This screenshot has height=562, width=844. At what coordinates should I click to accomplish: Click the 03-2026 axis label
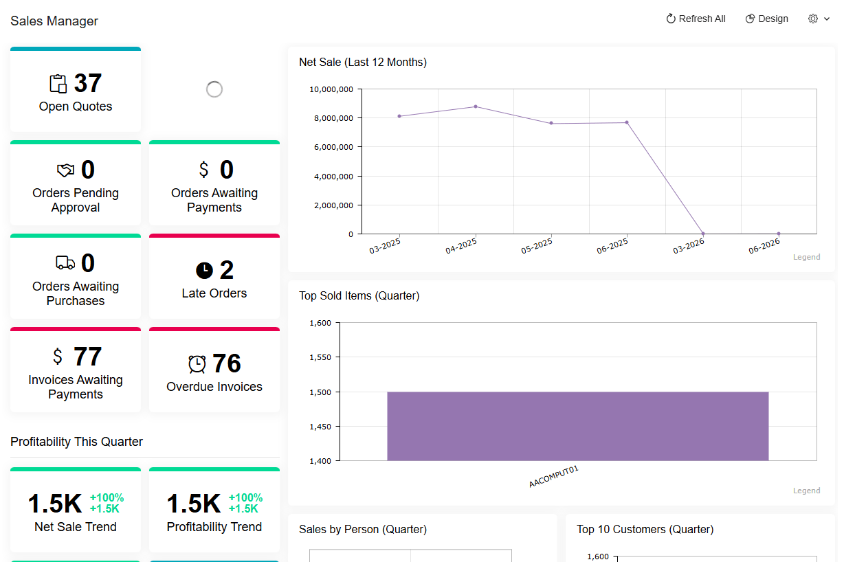689,246
